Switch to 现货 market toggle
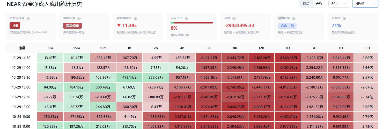The height and width of the screenshot is (129, 390). pyautogui.click(x=306, y=4)
